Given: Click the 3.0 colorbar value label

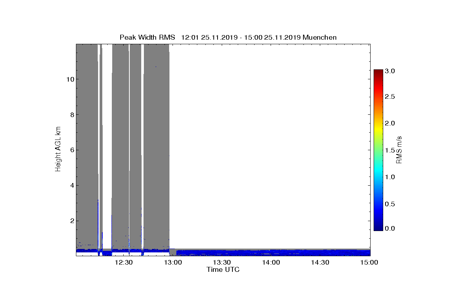Looking at the screenshot, I should coord(390,71).
